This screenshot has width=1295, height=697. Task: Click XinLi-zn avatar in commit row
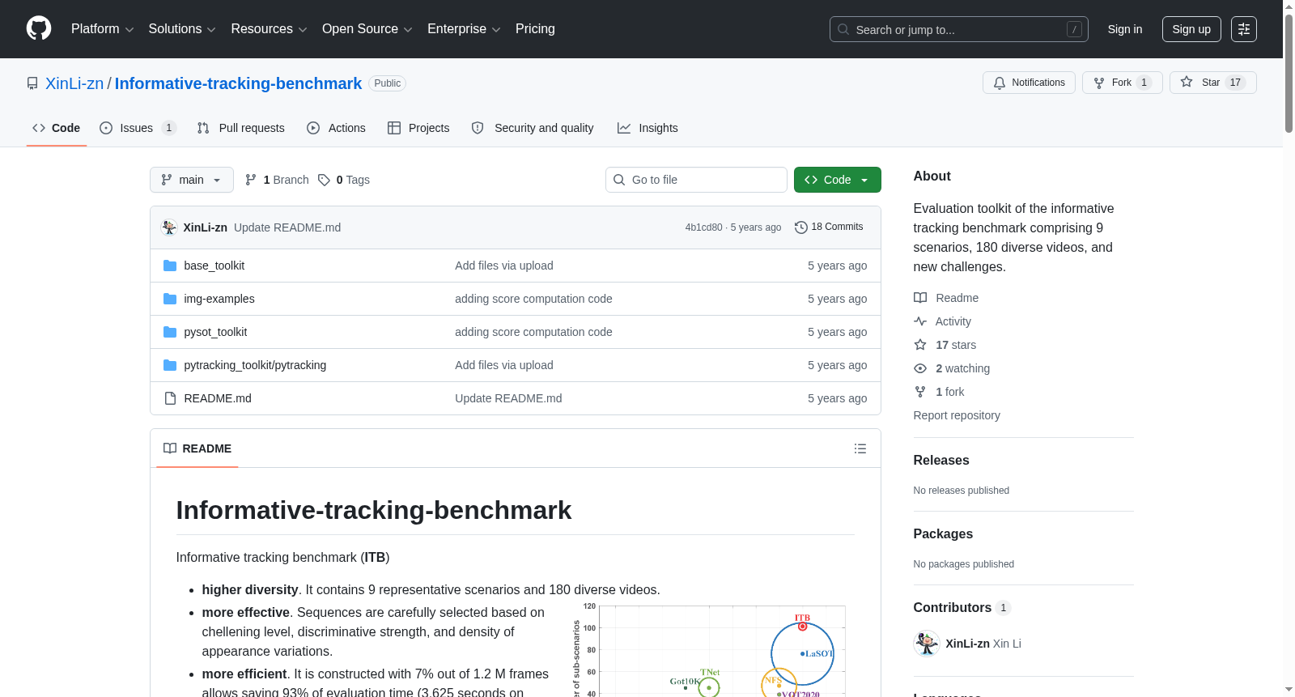point(169,227)
